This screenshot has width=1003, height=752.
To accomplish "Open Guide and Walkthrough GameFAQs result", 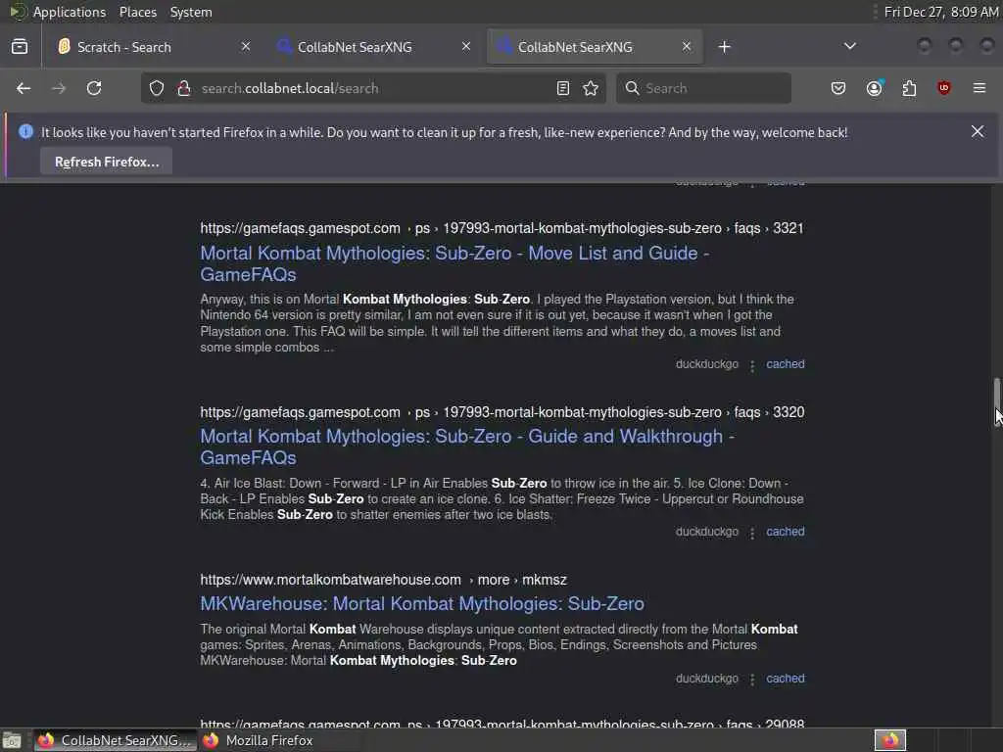I will (467, 446).
